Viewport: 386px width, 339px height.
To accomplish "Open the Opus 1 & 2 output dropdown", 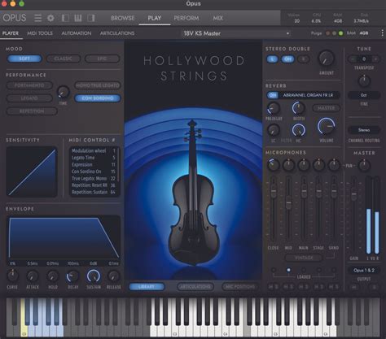I will [x=364, y=270].
